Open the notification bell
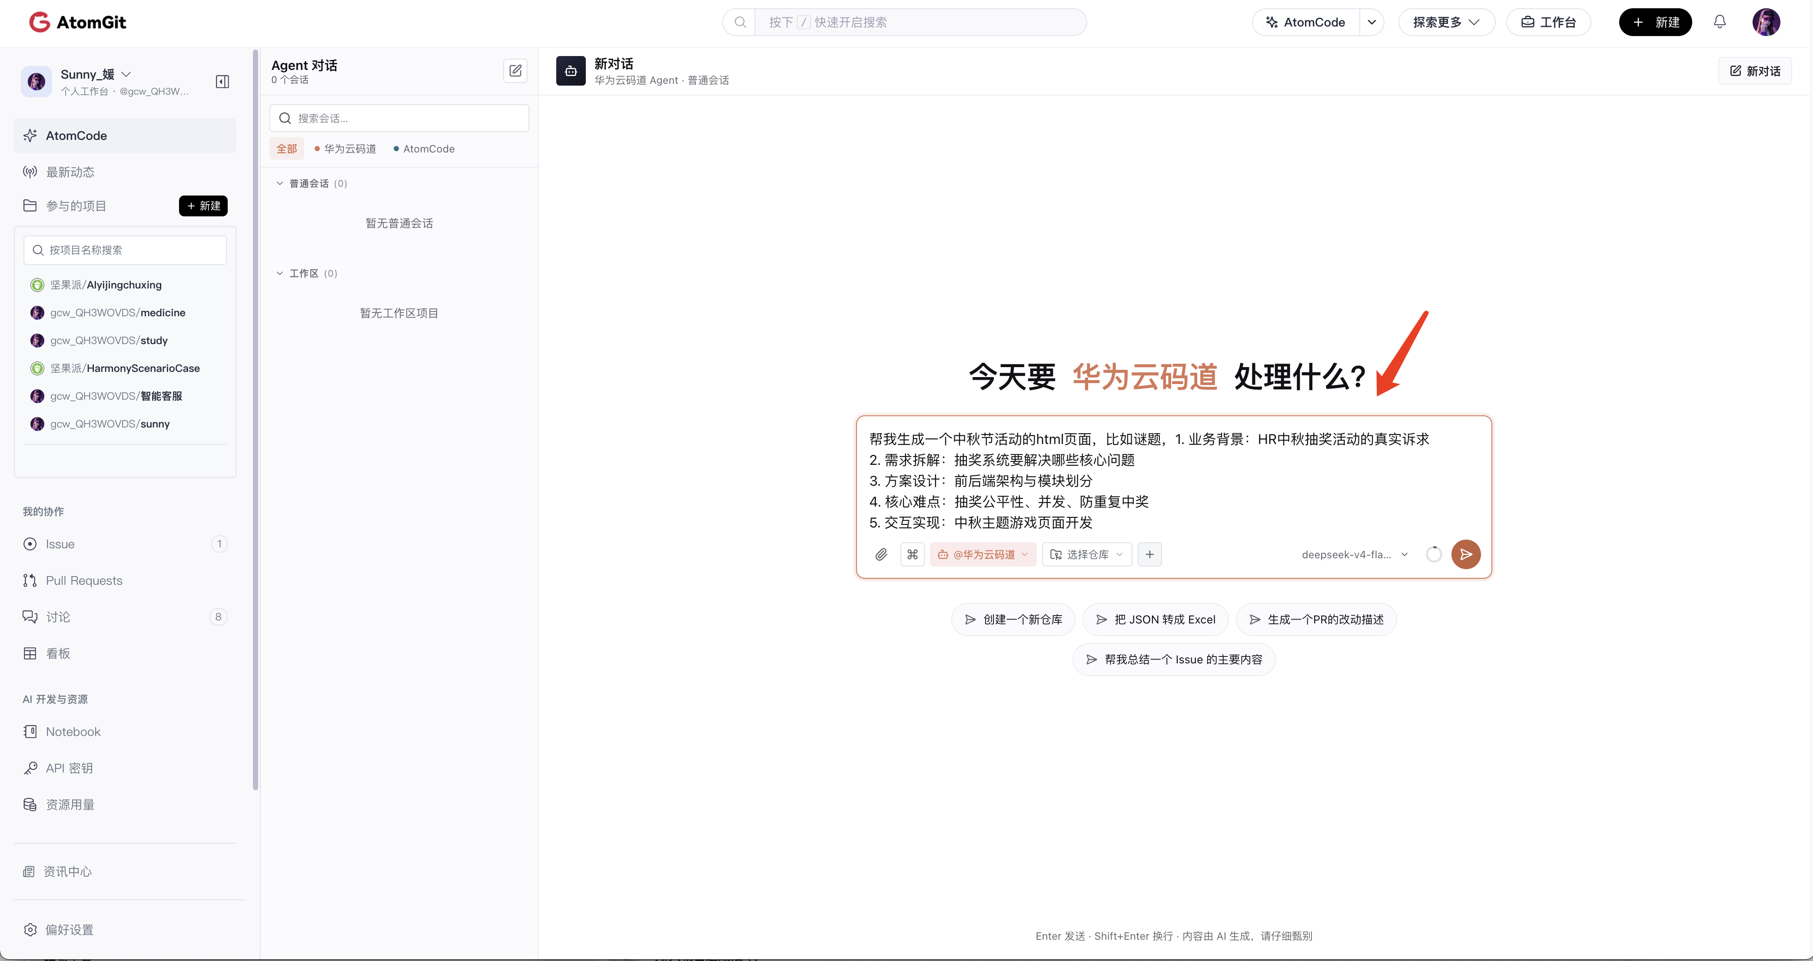Screen dimensions: 1813x961 1720,22
